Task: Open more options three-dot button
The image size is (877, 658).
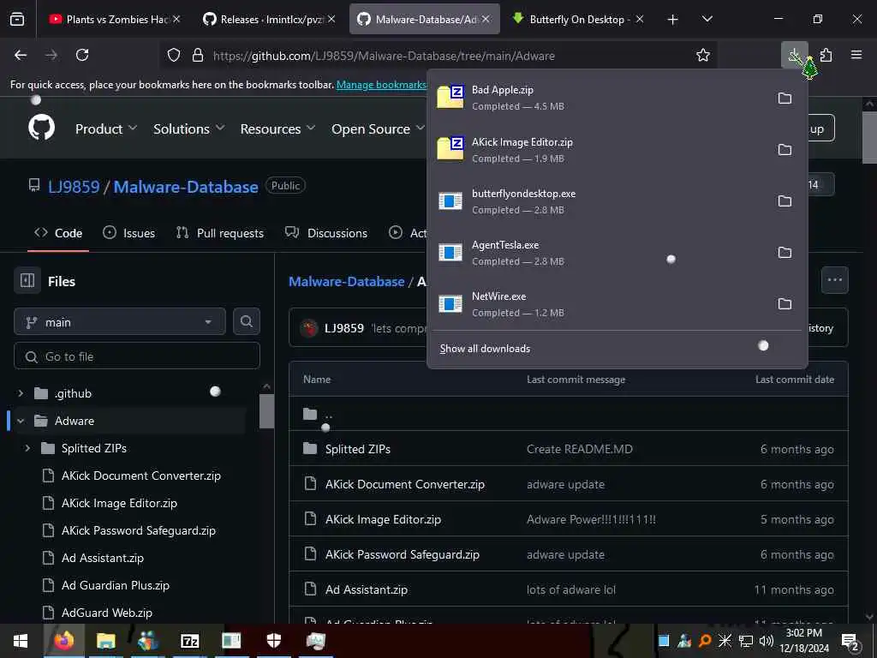Action: point(834,280)
